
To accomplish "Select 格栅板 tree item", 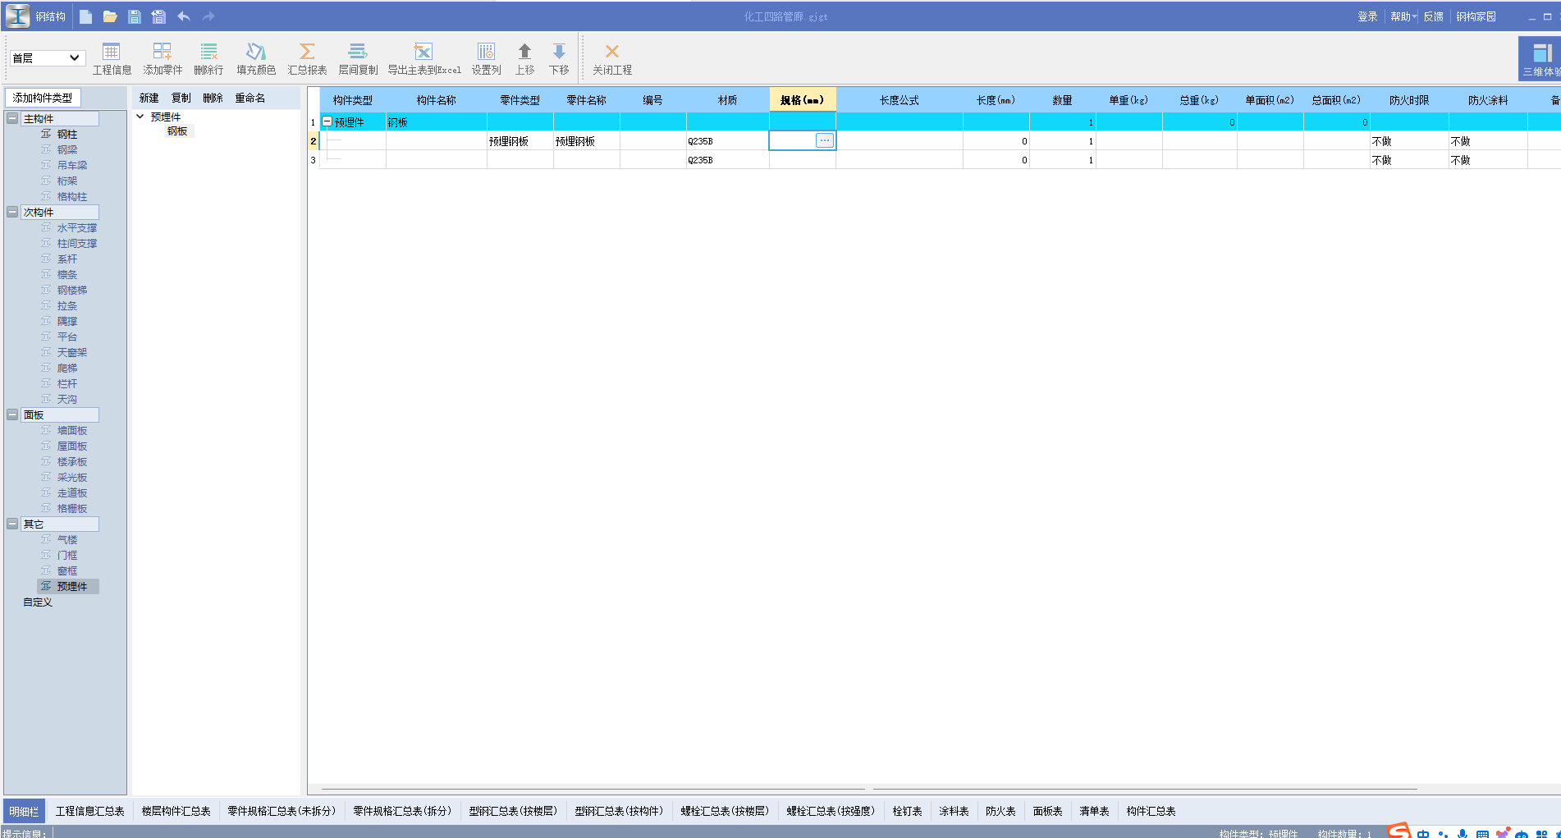I will (72, 508).
